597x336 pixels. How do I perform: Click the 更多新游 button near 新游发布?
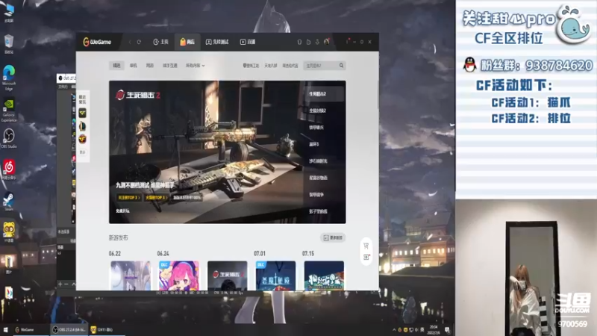click(x=333, y=237)
